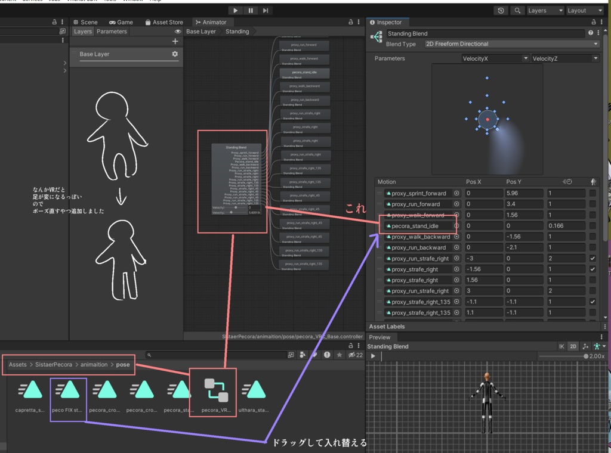Click the mirror column header icon
Screen dimensions: 611x453
point(593,182)
